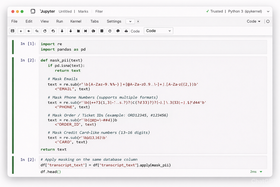Click the final 'return text' line
Image resolution: width=280 pixels, height=187 pixels.
[54, 149]
